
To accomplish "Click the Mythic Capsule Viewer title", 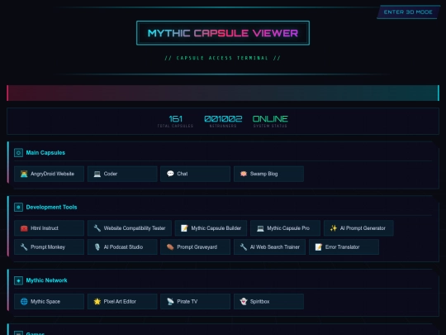I will click(x=223, y=33).
